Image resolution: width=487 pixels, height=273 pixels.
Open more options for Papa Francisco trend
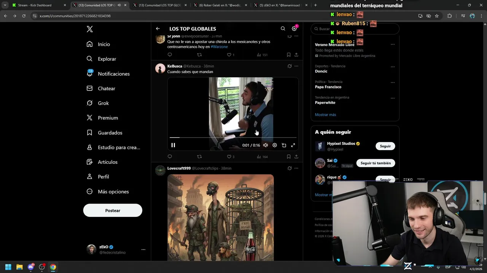pos(393,82)
